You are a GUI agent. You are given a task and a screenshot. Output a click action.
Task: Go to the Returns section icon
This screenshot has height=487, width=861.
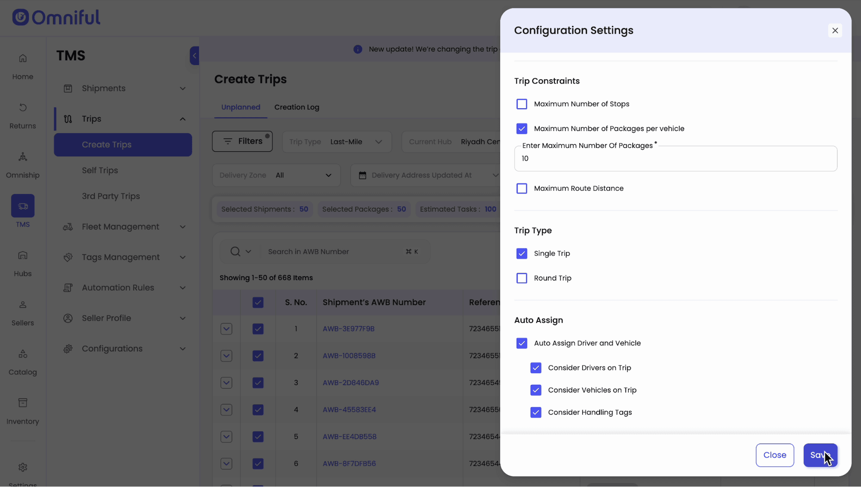pyautogui.click(x=23, y=107)
